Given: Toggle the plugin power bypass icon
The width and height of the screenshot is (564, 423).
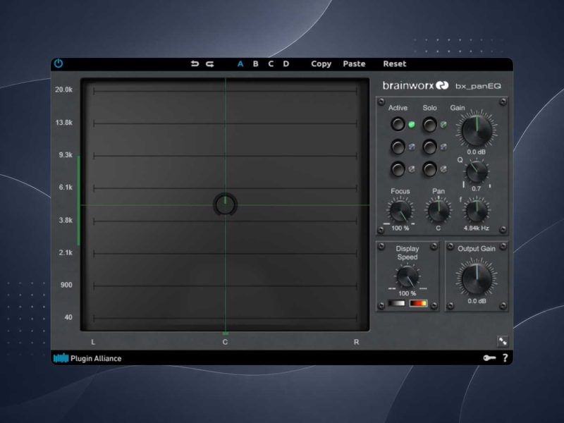Looking at the screenshot, I should (x=59, y=63).
